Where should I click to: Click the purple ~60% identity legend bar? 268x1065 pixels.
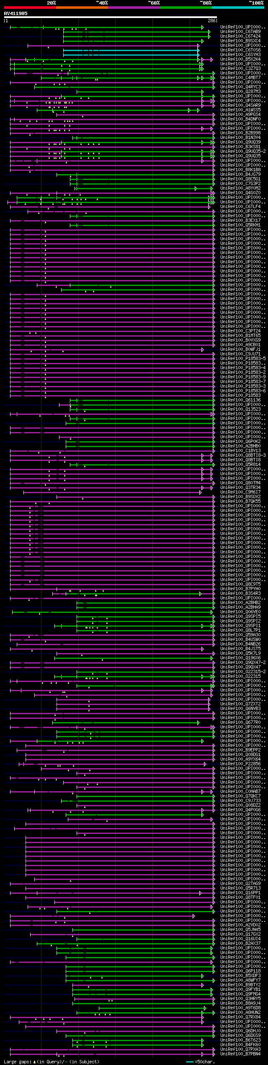point(134,8)
